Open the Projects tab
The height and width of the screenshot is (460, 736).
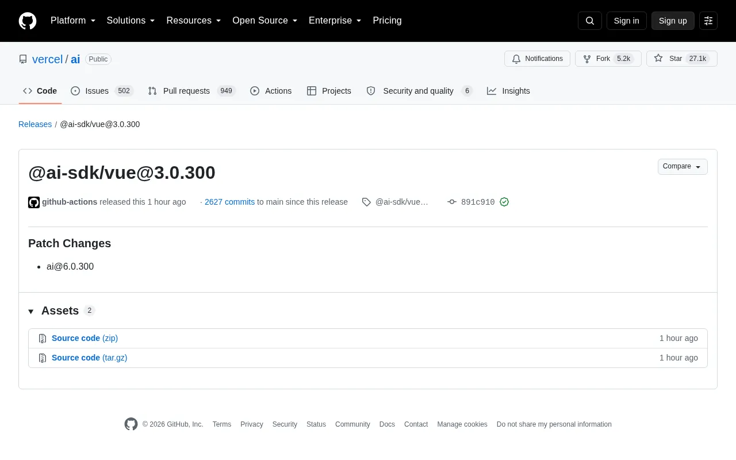coord(329,91)
